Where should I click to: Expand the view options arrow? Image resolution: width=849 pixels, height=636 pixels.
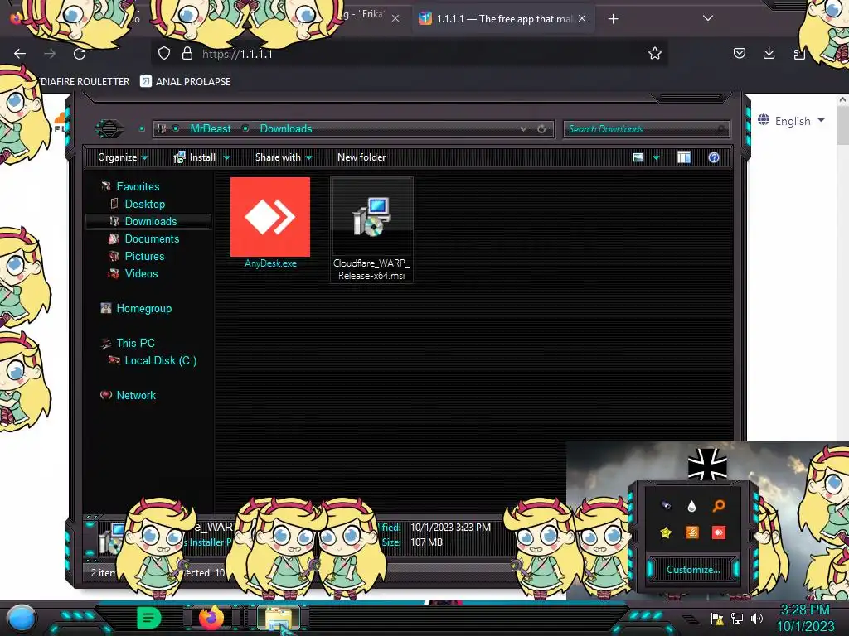pyautogui.click(x=657, y=158)
